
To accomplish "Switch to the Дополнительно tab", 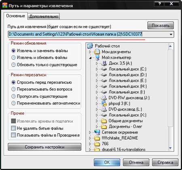I will point(44,17).
